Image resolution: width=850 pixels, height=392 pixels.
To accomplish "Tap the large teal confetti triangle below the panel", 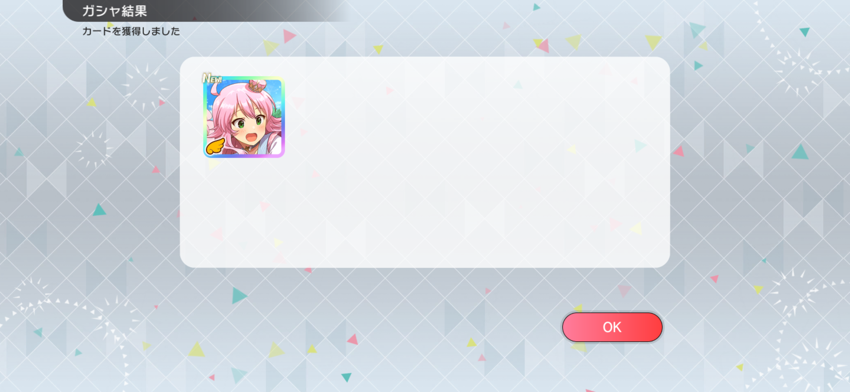I will (x=239, y=295).
